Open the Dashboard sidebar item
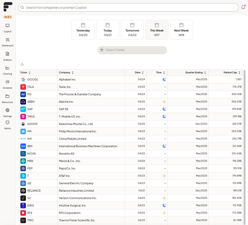The image size is (248, 225). click(x=7, y=42)
